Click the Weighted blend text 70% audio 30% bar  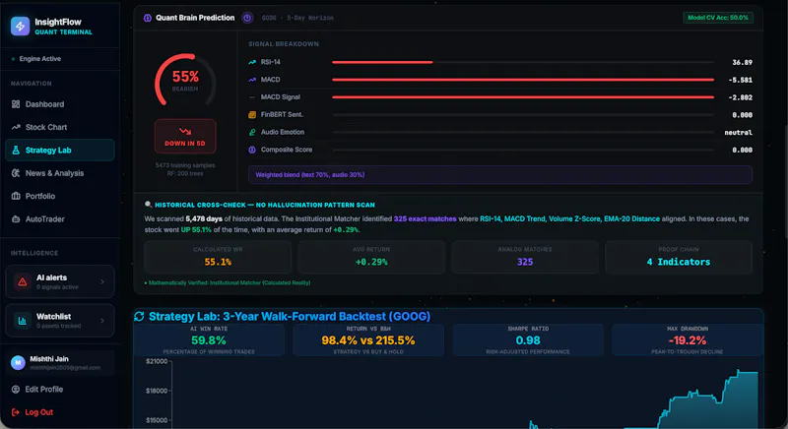pos(500,174)
